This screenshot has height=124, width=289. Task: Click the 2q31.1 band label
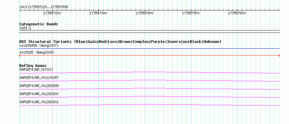[x=25, y=28]
